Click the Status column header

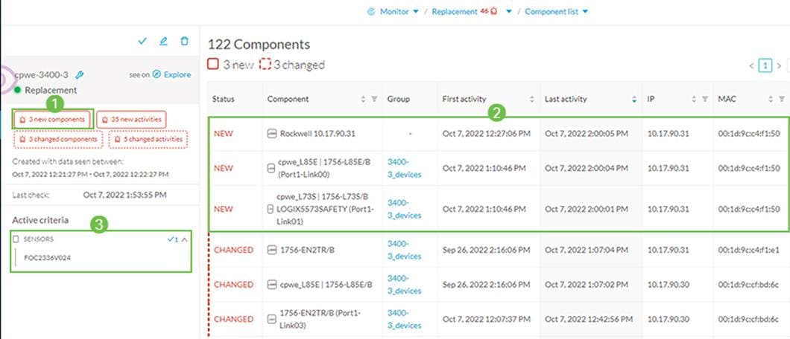[x=223, y=100]
